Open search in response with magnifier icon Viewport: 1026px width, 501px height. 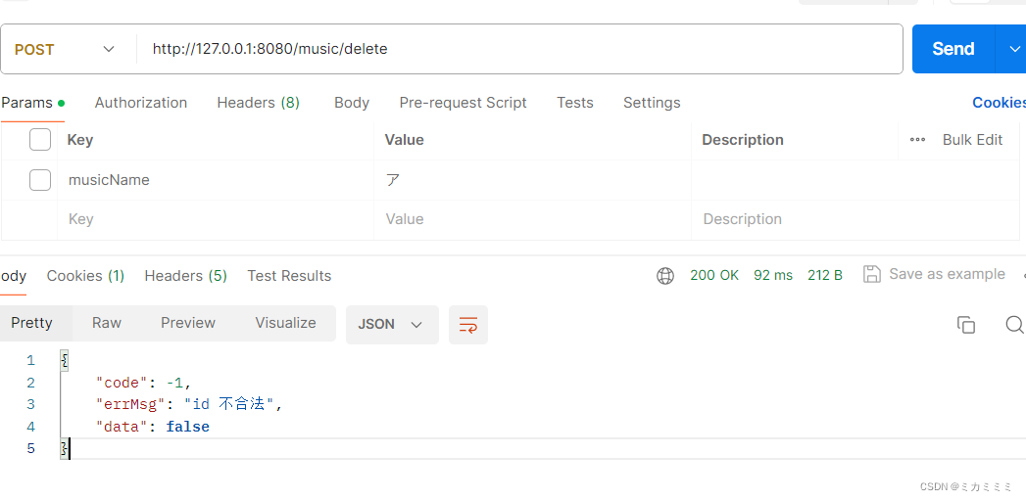click(x=1015, y=325)
